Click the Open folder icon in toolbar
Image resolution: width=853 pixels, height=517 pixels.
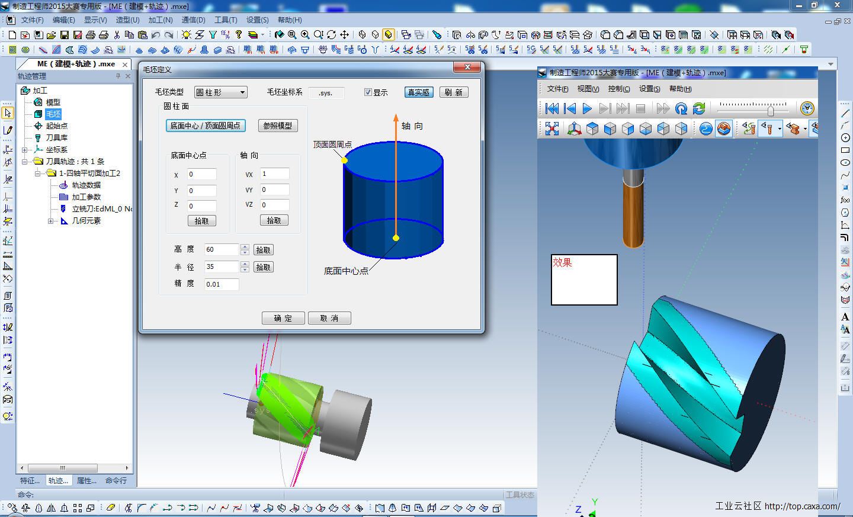[x=52, y=35]
